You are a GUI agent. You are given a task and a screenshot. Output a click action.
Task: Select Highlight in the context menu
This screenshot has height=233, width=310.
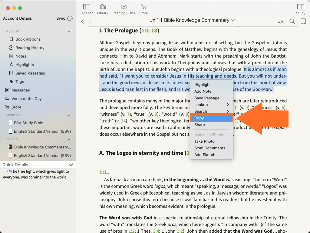point(203,85)
